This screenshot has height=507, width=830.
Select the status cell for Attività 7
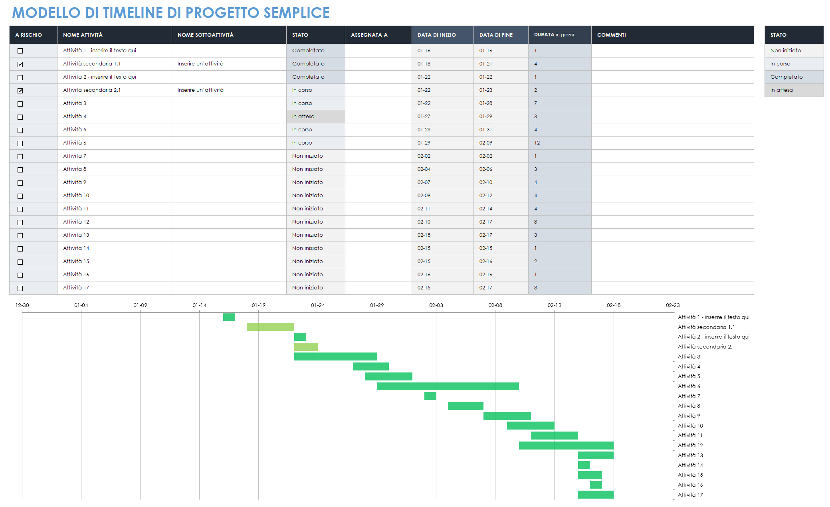[x=316, y=156]
